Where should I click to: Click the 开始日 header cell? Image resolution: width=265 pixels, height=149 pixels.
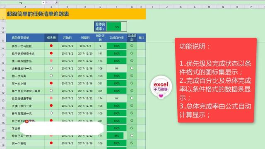[67, 38]
